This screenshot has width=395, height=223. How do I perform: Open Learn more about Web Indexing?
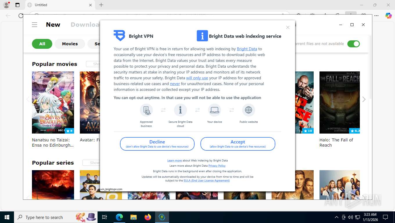174,160
